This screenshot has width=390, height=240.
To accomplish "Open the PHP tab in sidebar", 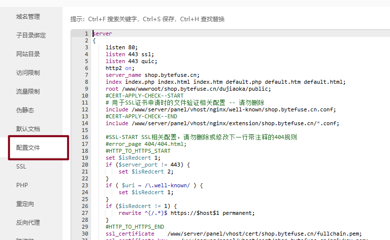I will pyautogui.click(x=22, y=185).
